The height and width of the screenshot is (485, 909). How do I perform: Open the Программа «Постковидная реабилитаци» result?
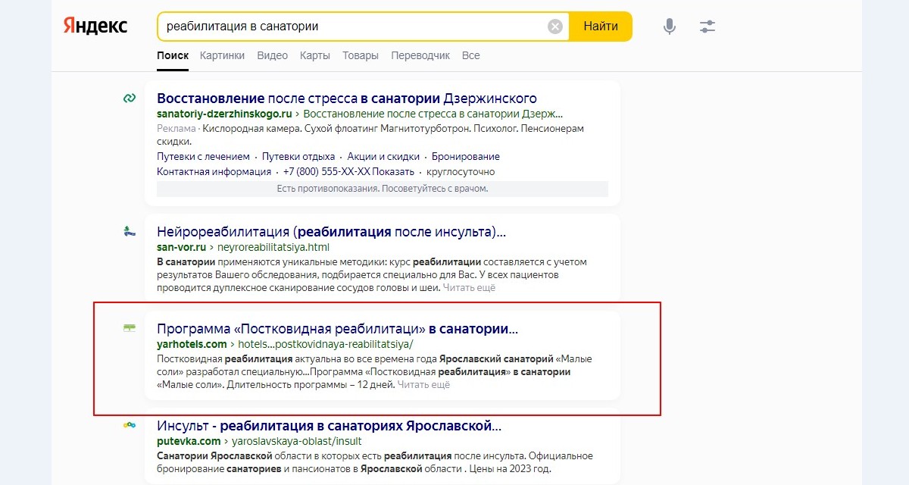338,329
